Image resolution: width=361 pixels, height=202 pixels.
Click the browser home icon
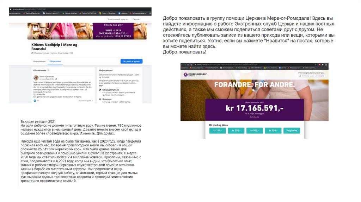tap(191, 65)
